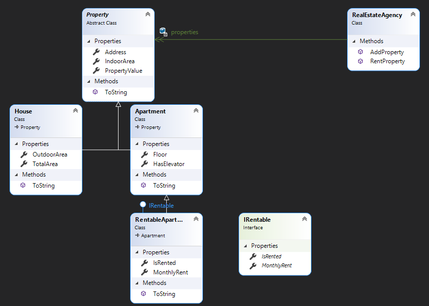Collapse the RealEstateAgency class box
The image size is (429, 306).
coord(412,15)
